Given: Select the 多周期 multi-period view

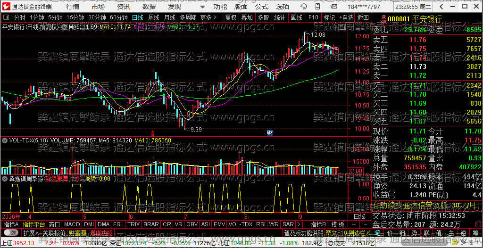Looking at the screenshot, I should tap(188, 17).
